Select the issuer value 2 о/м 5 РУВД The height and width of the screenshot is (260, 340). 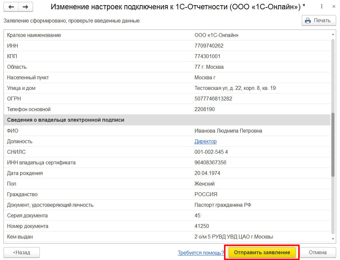point(234,237)
